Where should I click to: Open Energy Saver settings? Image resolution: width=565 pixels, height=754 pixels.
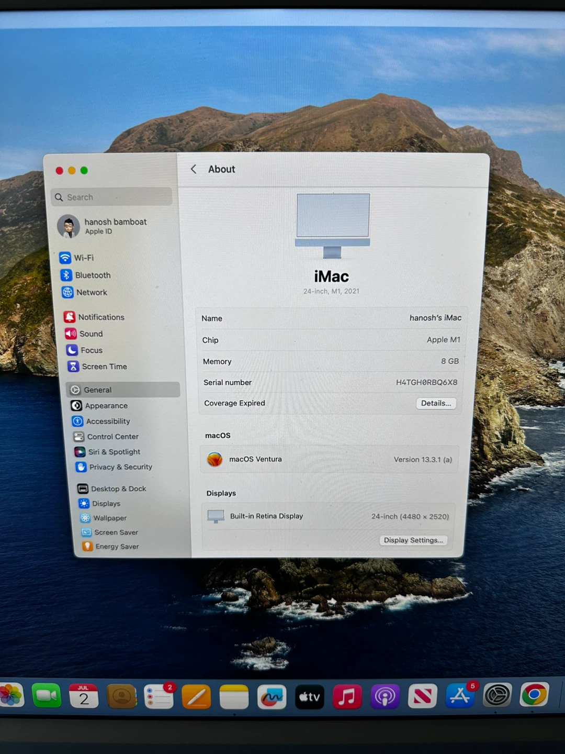[110, 546]
